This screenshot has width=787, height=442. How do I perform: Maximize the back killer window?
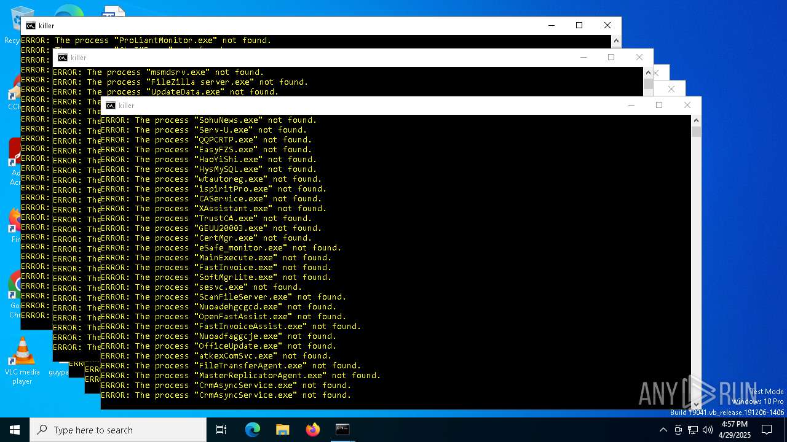coord(579,25)
